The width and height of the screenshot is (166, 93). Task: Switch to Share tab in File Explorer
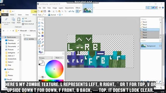20,15
